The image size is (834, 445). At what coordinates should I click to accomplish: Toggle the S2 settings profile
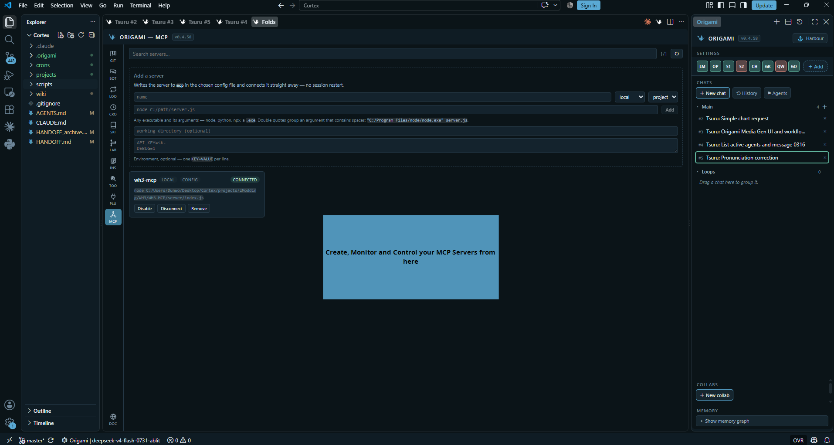(x=742, y=67)
